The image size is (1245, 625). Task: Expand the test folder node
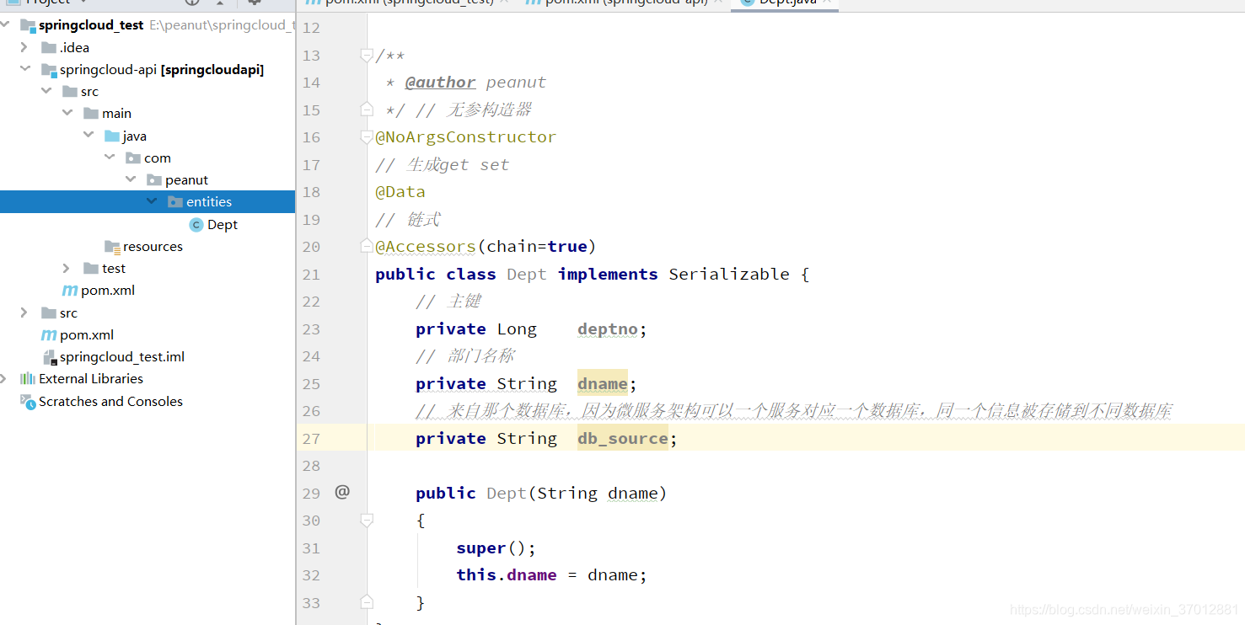[67, 268]
